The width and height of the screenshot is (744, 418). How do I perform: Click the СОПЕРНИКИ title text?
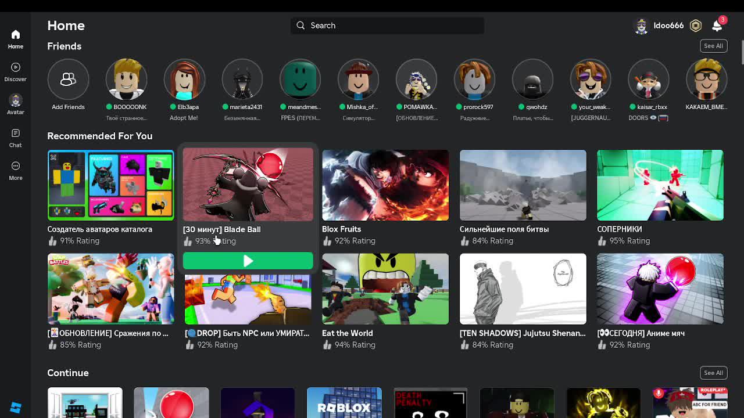coord(619,229)
